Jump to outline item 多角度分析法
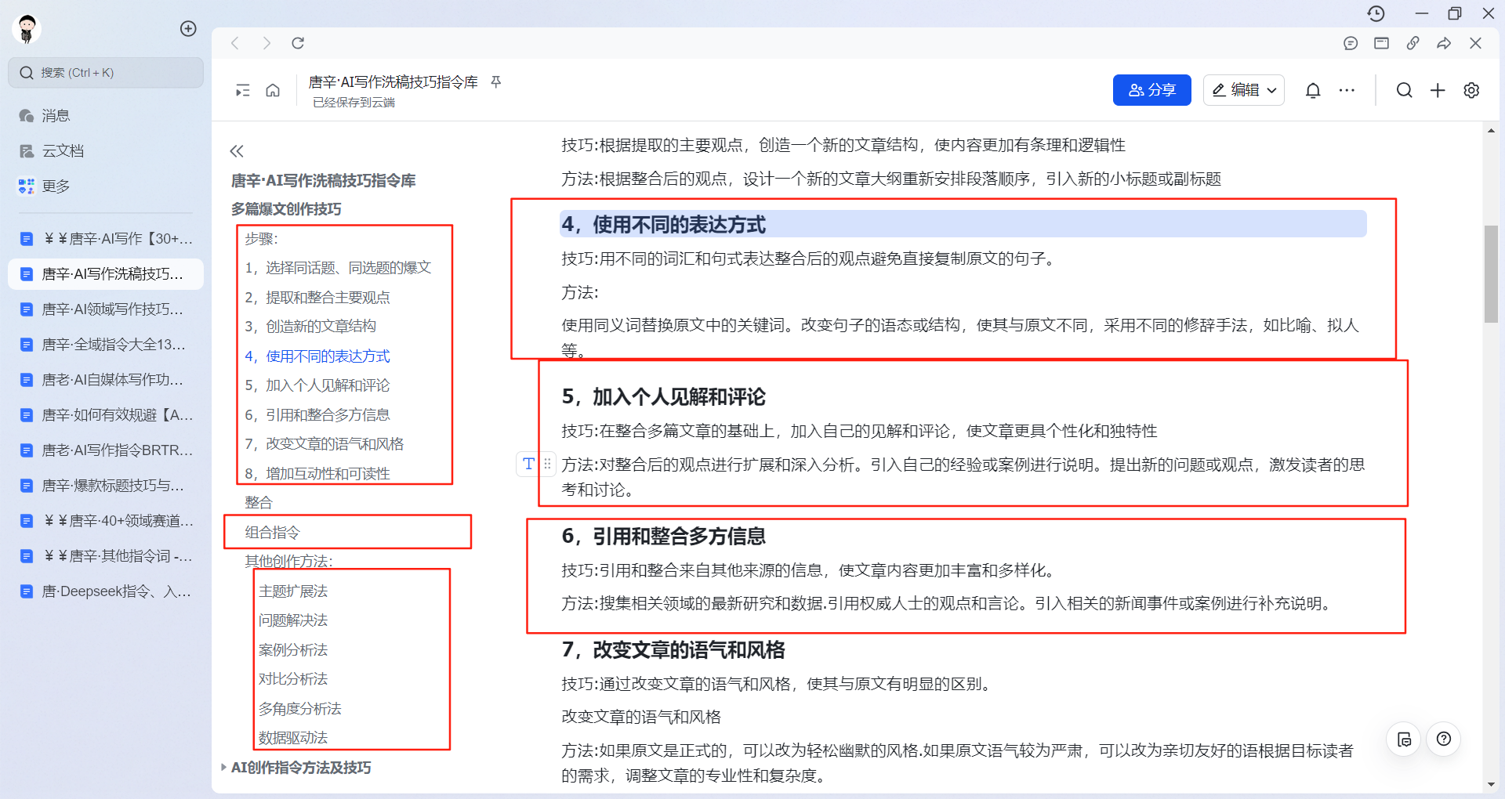 pos(300,709)
